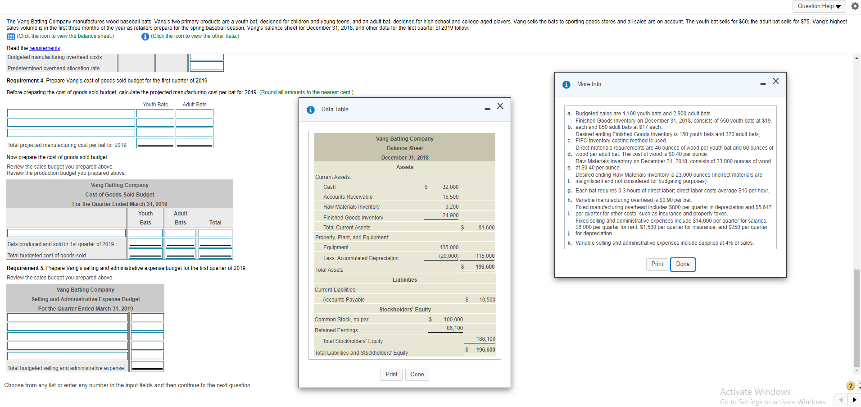This screenshot has height=407, width=861.
Task: Click the More Info dialog info icon
Action: [566, 84]
